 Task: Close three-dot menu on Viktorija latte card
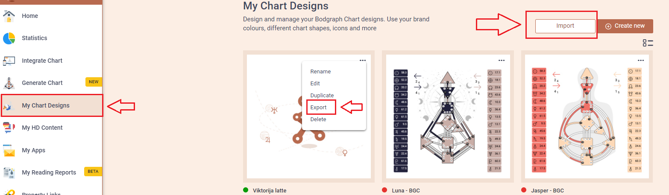point(362,60)
